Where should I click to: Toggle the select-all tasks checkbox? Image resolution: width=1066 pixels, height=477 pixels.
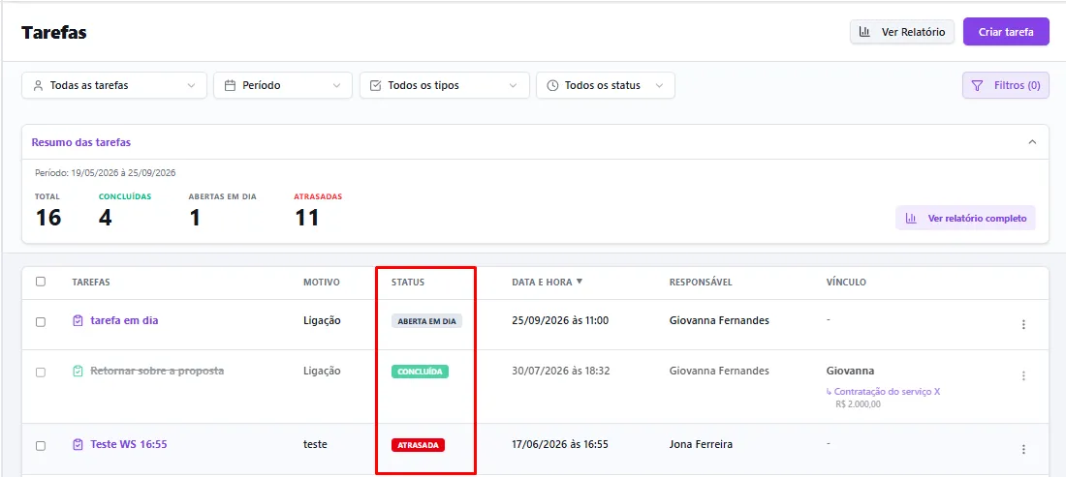pos(41,282)
